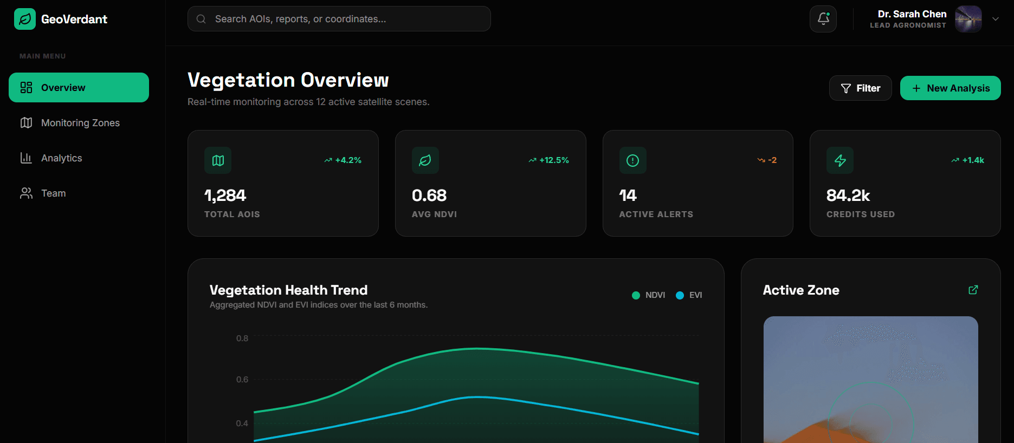Click the alert circle icon on Active Alerts card
1014x443 pixels.
click(633, 160)
